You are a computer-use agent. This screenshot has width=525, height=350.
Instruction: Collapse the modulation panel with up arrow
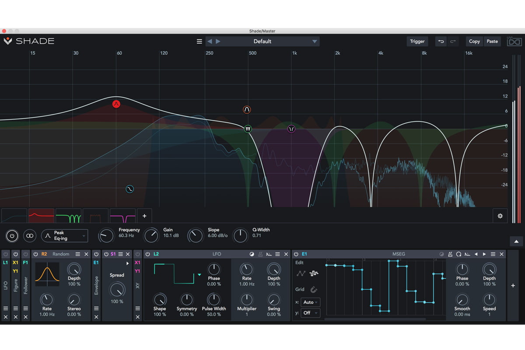[516, 241]
